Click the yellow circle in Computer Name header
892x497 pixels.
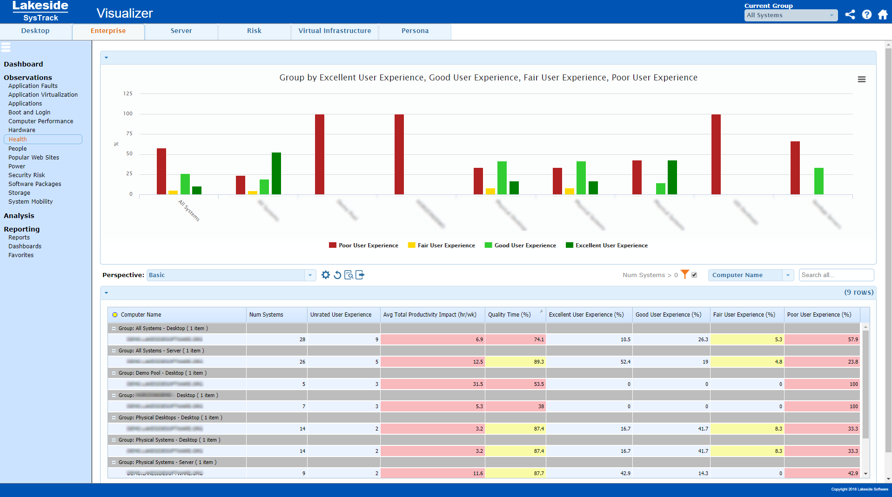[x=115, y=315]
